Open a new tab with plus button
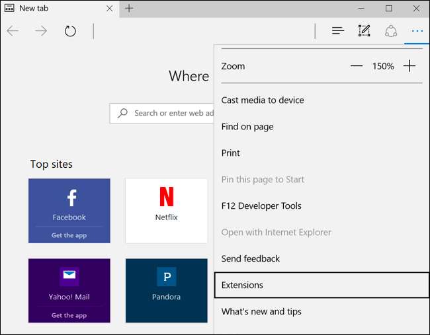 coord(129,8)
